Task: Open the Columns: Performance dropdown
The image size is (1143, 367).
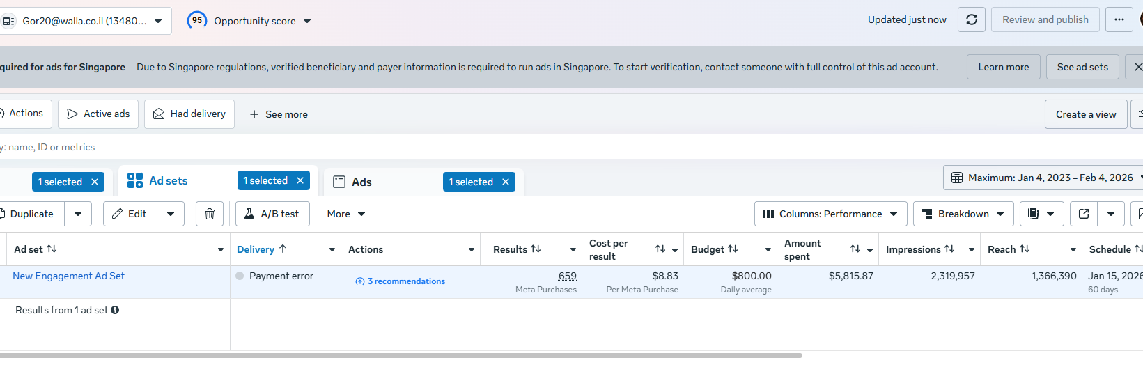Action: [x=830, y=214]
